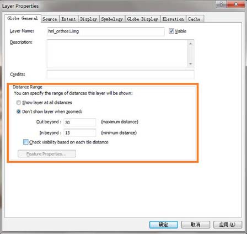Screen dimensions: 247x234
Task: Select Show layer at all distances
Action: pos(19,103)
